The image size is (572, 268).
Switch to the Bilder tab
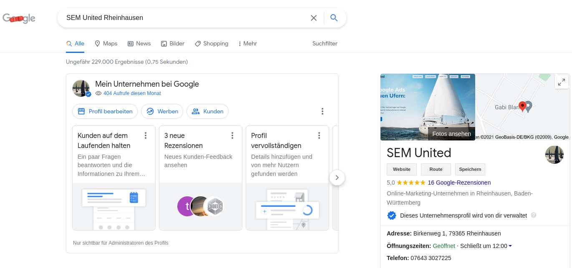(173, 43)
